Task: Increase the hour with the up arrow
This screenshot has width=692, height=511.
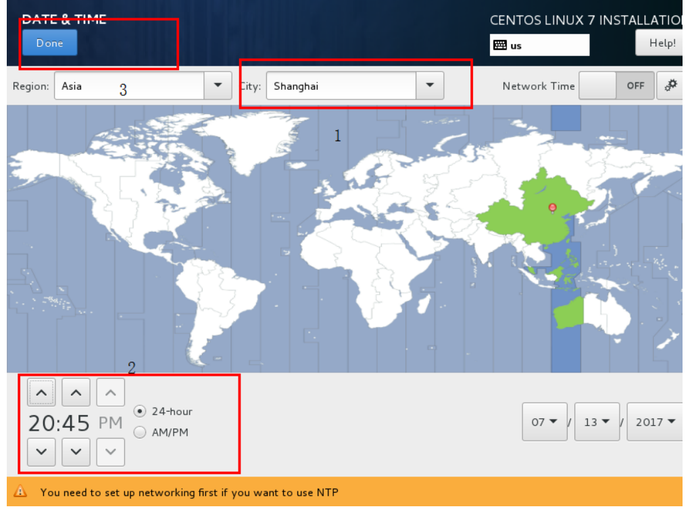Action: tap(41, 392)
